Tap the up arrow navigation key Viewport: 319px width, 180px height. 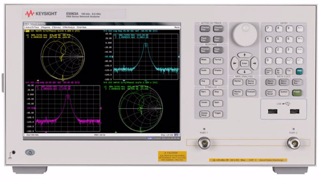pos(244,55)
